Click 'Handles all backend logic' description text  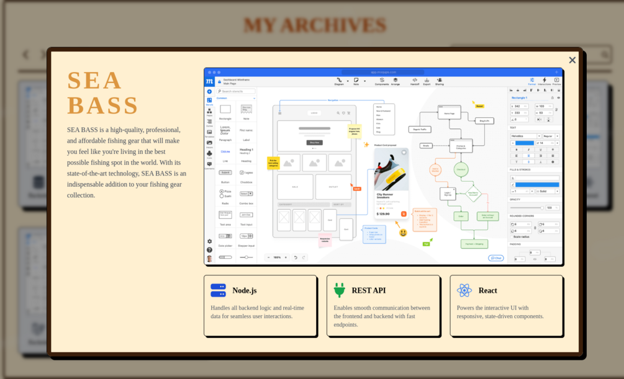click(x=257, y=312)
